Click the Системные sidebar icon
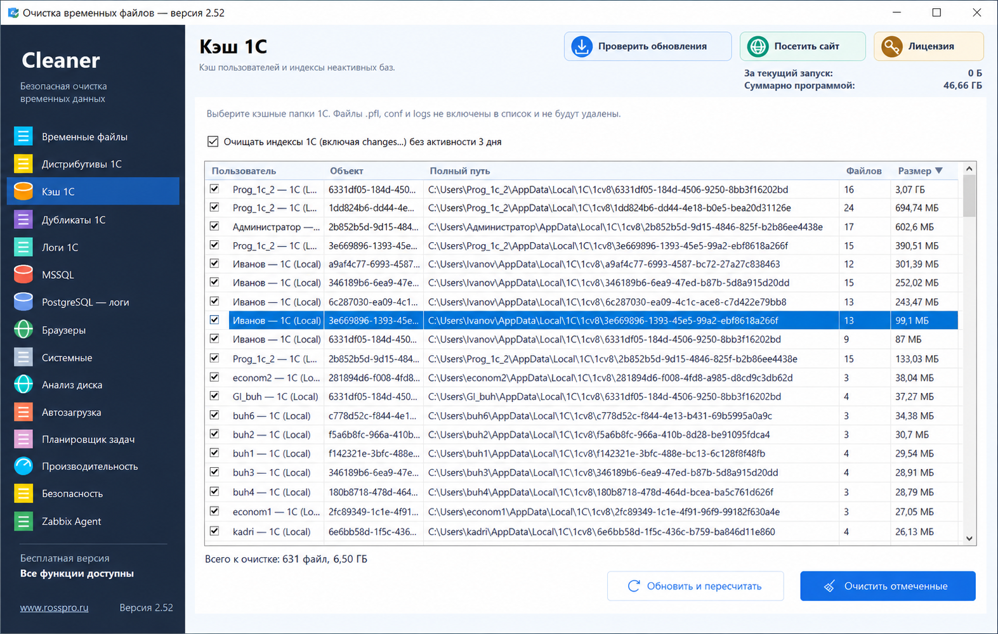This screenshot has width=998, height=634. click(x=23, y=357)
